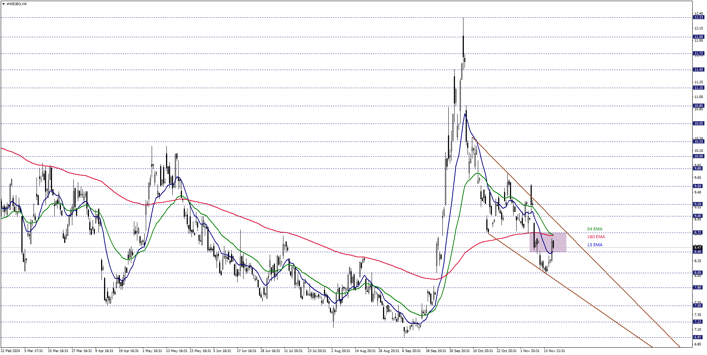Click the 1 Nov 20:31 time label
707x355 pixels.
click(530, 351)
